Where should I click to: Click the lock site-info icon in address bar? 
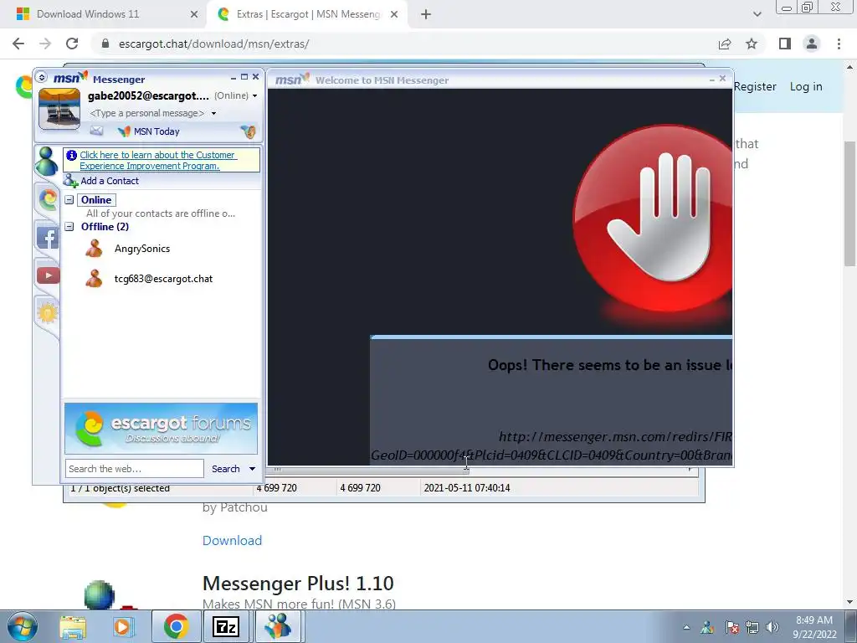105,44
